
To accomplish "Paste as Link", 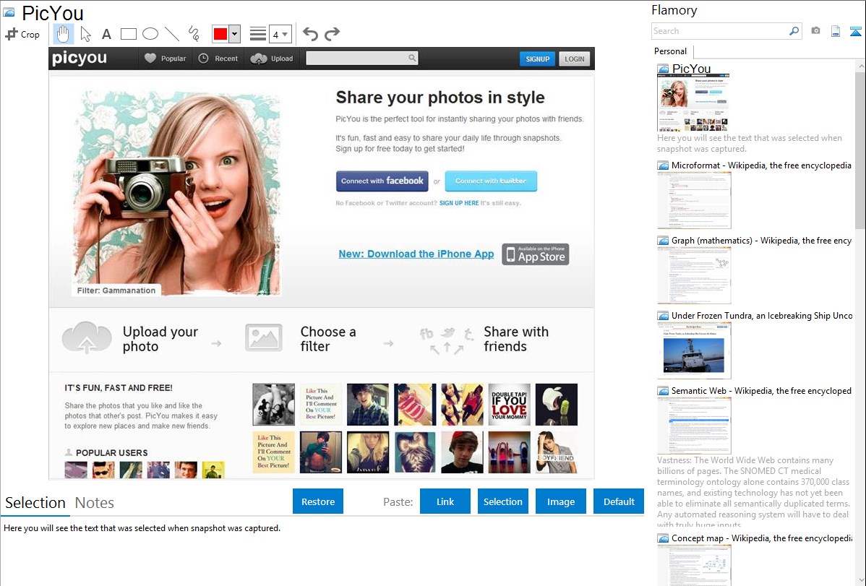I will [x=445, y=501].
